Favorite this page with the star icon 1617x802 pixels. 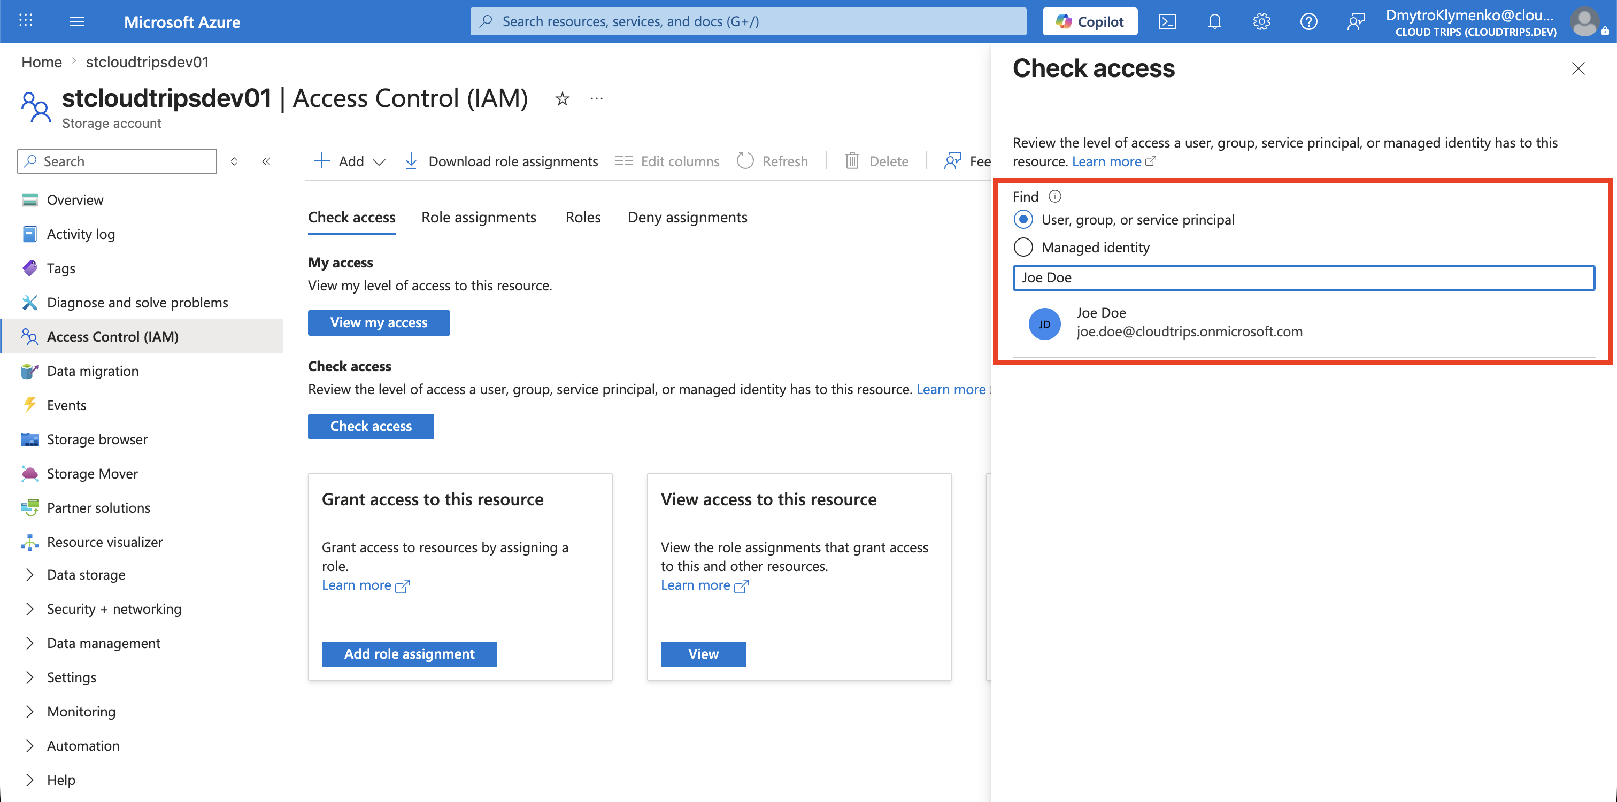563,98
